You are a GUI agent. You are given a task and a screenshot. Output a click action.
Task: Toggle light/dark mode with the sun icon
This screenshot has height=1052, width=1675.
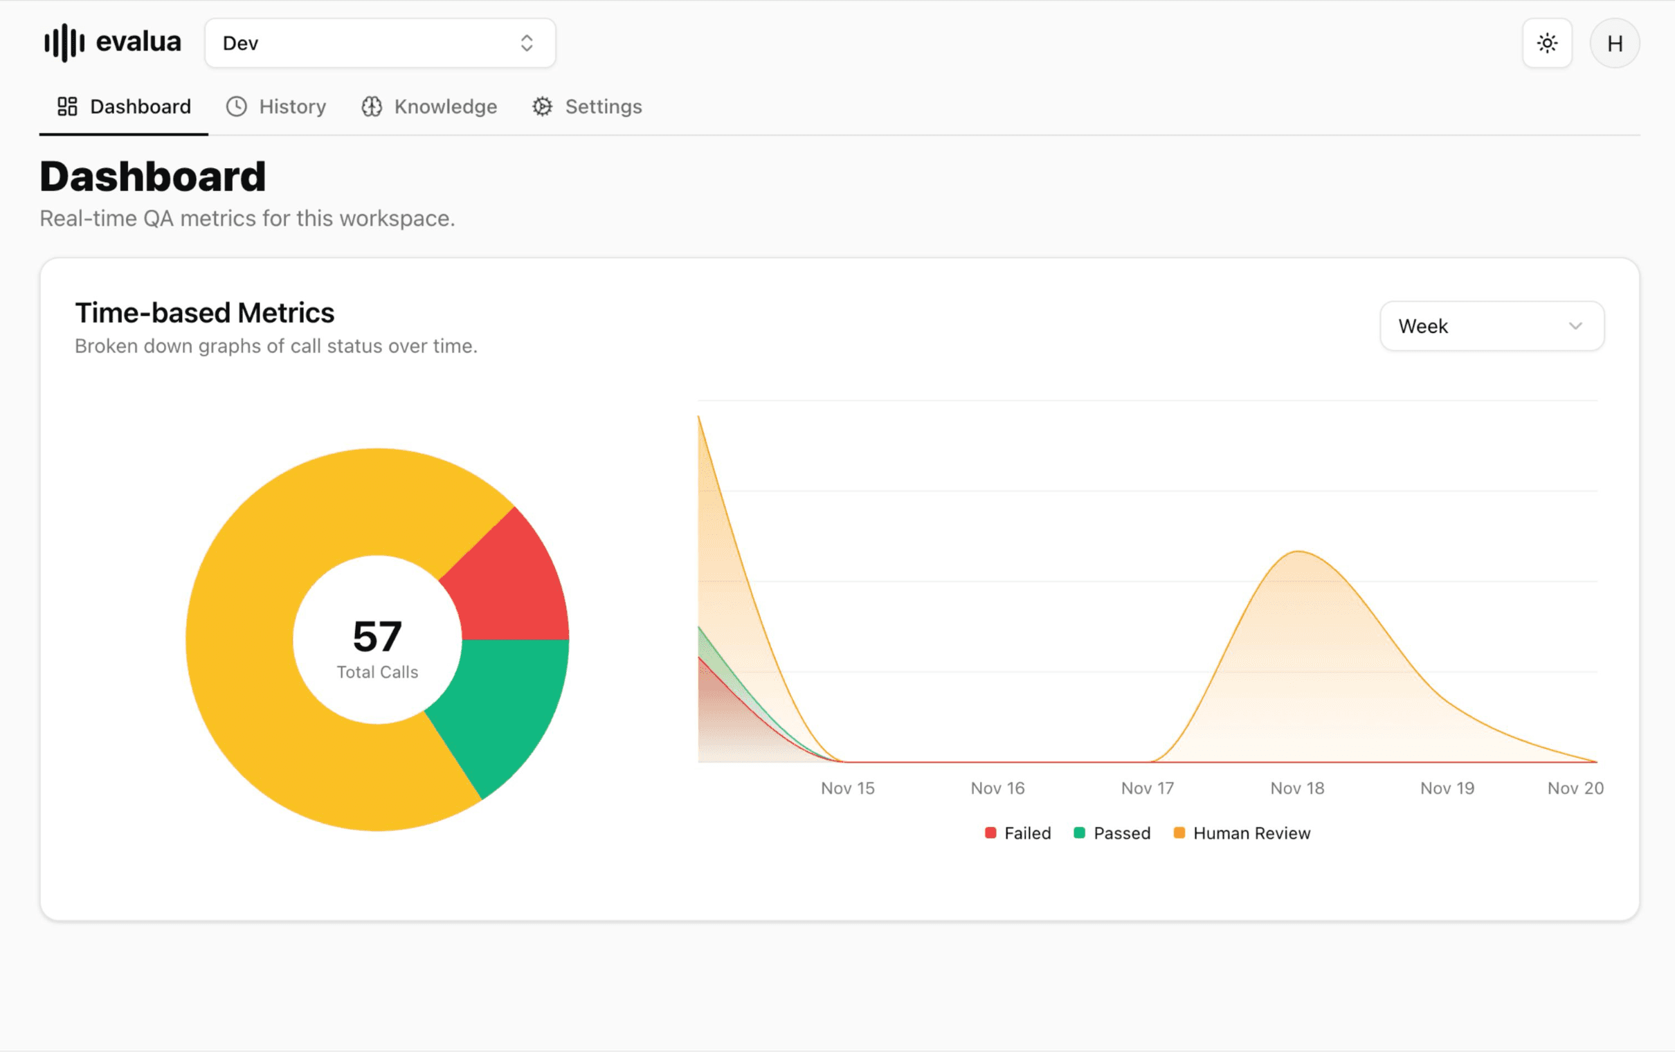click(1546, 42)
